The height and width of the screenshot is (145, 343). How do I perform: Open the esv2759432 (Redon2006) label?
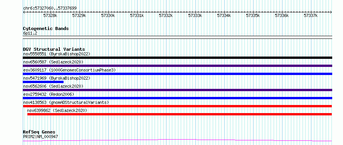[x=49, y=94]
